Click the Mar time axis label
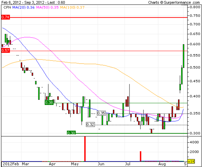This screenshot has height=167, width=203. click(x=25, y=164)
